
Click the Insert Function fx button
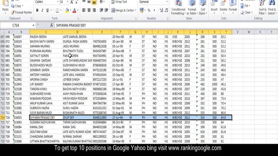click(x=51, y=25)
